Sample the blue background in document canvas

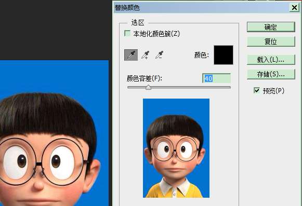pyautogui.click(x=54, y=77)
